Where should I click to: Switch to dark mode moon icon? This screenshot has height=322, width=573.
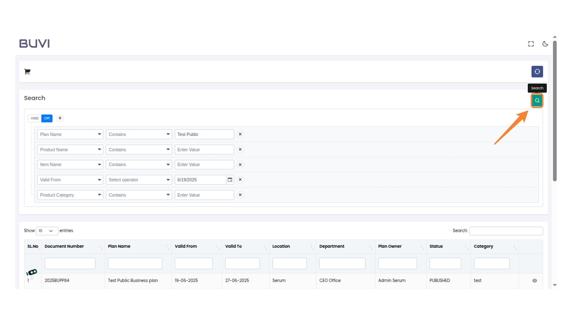(545, 44)
